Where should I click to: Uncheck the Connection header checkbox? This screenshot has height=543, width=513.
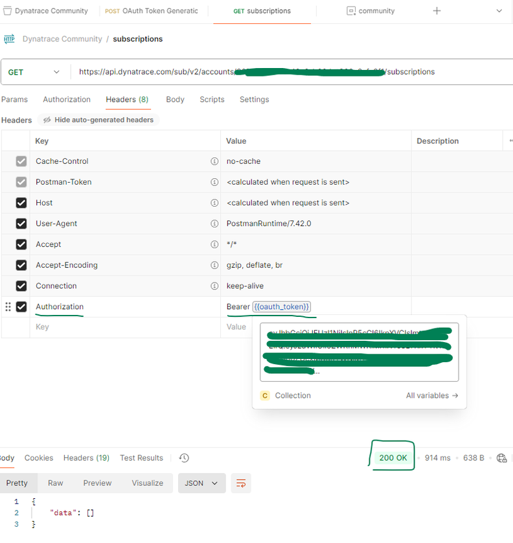(21, 286)
